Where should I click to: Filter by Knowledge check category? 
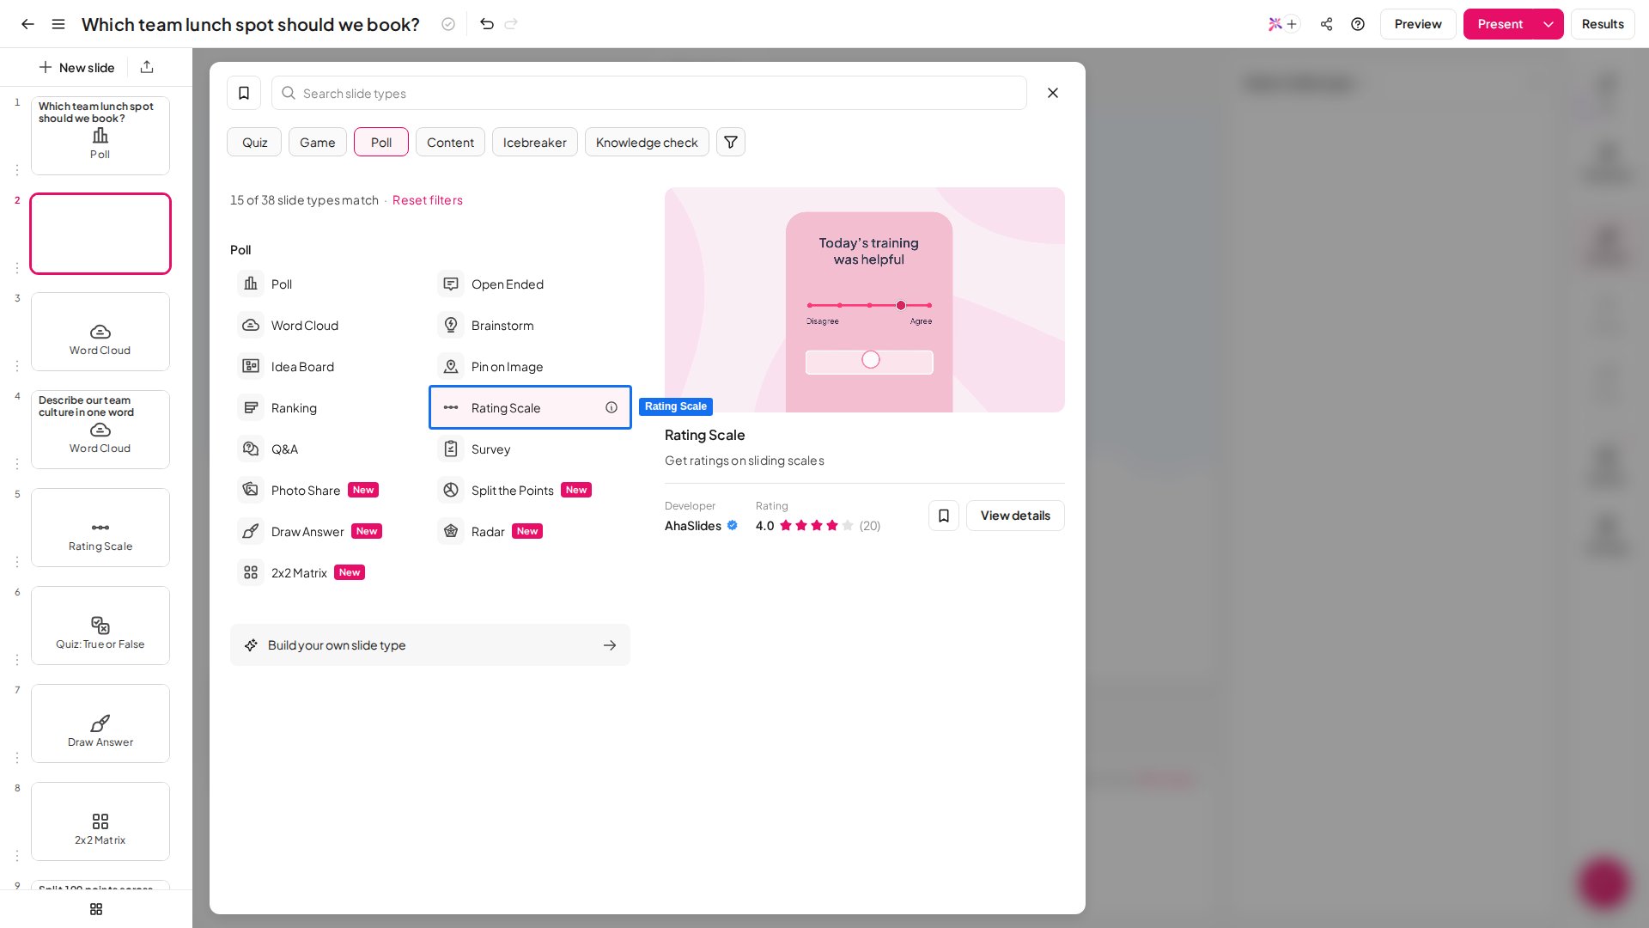pyautogui.click(x=647, y=142)
